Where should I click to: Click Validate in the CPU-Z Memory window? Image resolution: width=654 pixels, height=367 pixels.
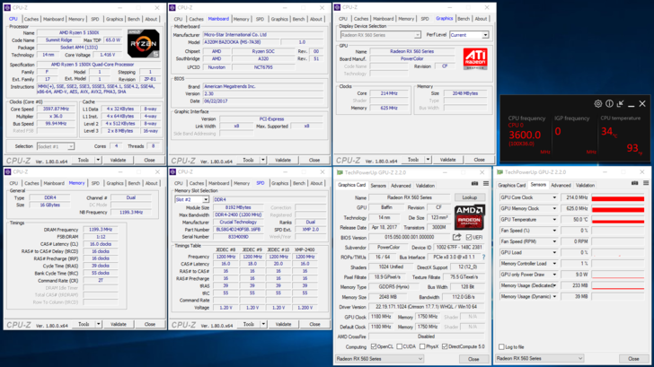point(118,324)
